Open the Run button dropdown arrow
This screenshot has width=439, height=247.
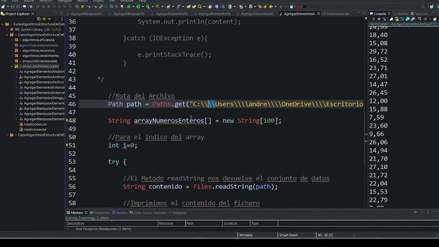click(143, 6)
